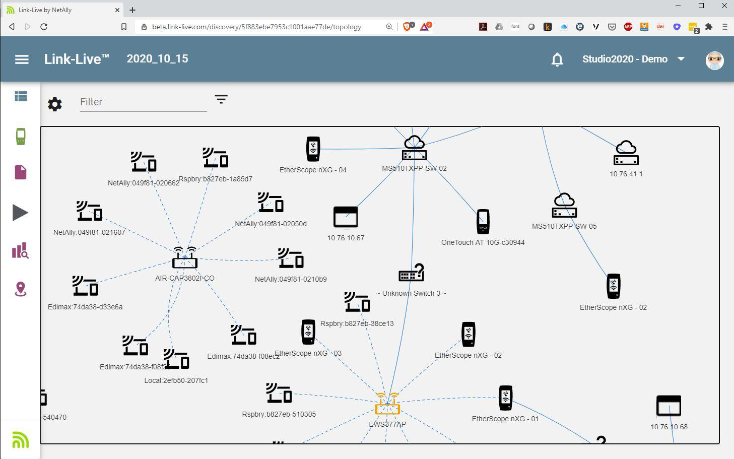Select the NetAlly:049f81-02050d client node
Viewport: 734px width, 459px height.
tap(271, 203)
